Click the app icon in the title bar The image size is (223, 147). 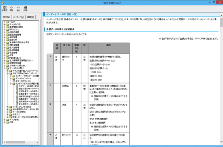point(2,3)
